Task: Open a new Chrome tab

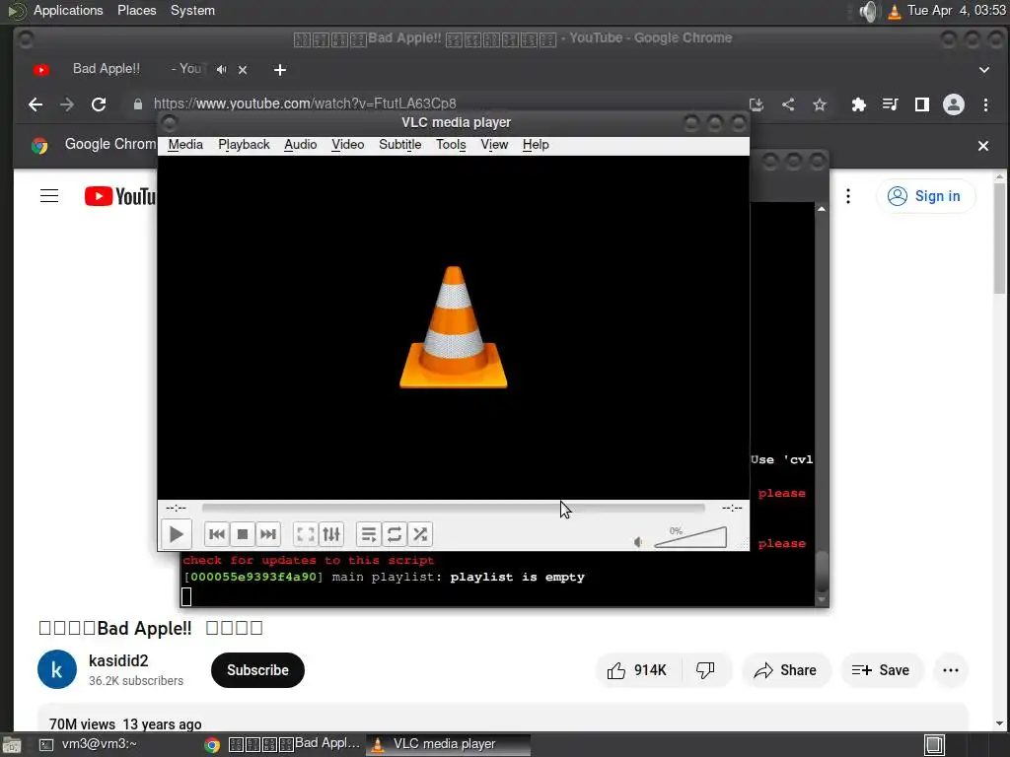Action: [x=279, y=70]
